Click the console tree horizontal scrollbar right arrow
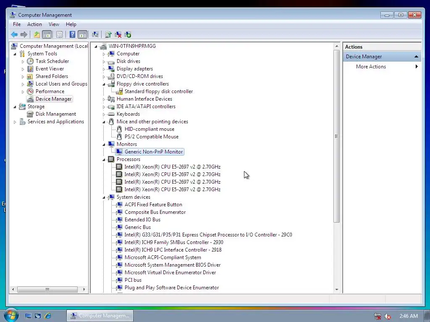Viewport: 430px width, 322px height. tap(84, 289)
